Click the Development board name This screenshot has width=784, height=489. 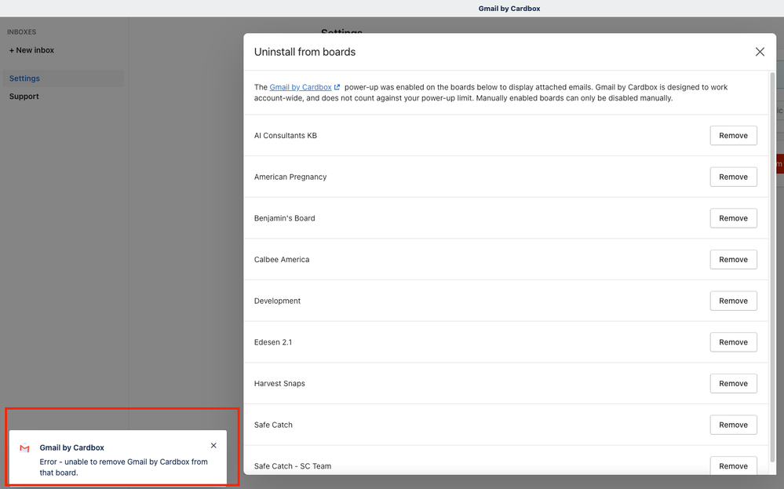coord(277,301)
